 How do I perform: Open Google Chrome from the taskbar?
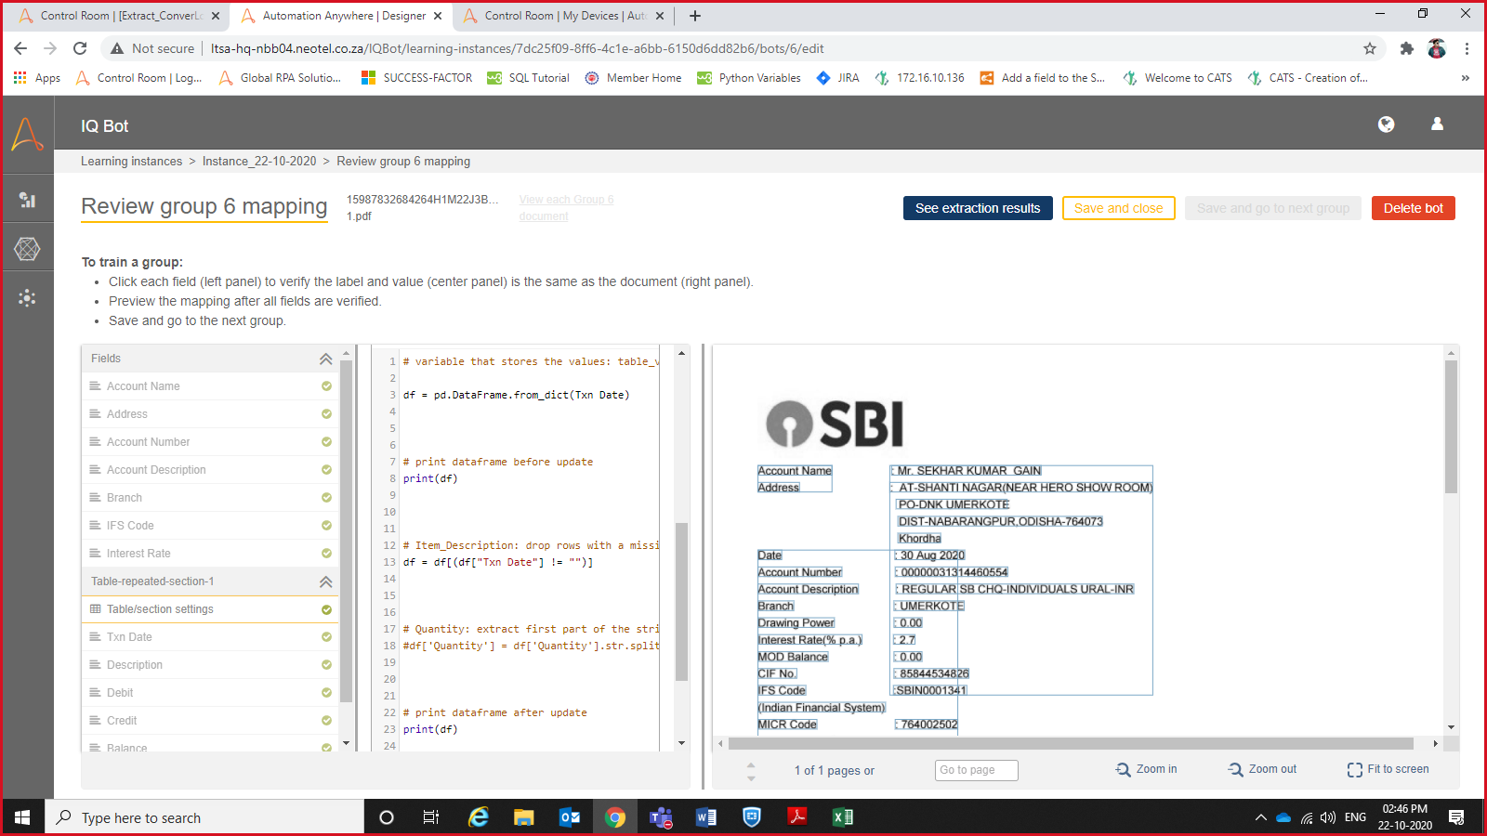tap(615, 817)
